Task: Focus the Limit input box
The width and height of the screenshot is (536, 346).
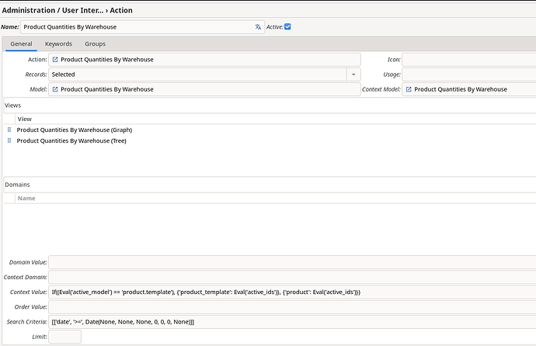Action: tap(64, 337)
